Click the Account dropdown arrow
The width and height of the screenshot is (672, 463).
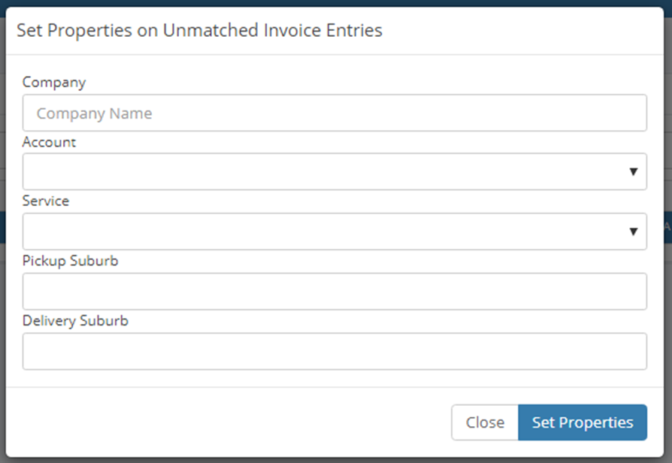[633, 172]
